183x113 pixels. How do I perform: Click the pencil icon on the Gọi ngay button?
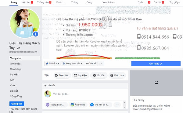pos(161,63)
